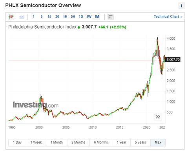Click the 3,007.70 price marker label
186x152 pixels.
click(173, 60)
